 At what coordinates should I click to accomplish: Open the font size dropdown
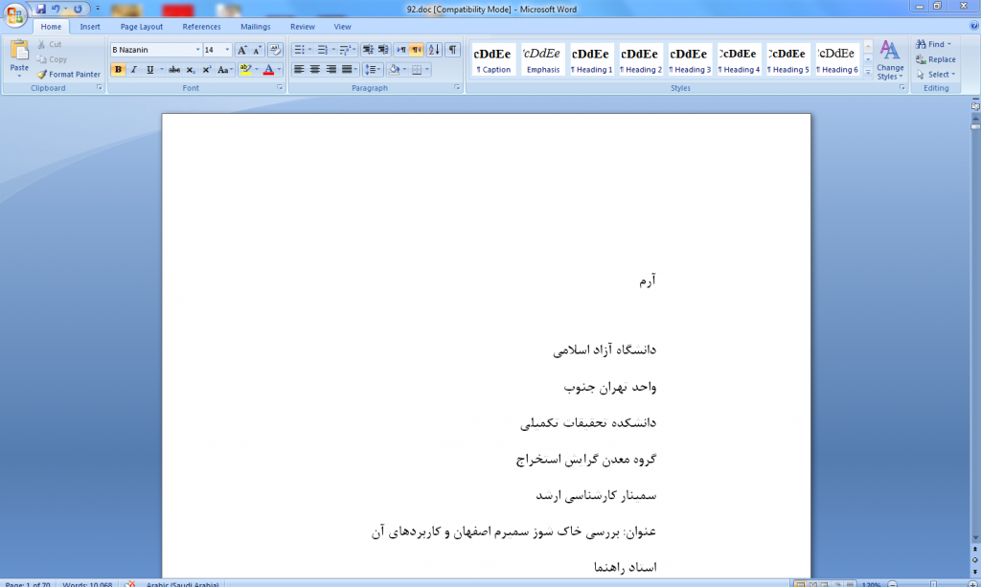227,50
